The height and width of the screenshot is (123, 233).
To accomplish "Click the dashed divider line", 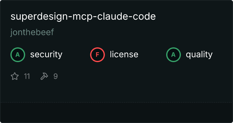I will (x=116, y=102).
